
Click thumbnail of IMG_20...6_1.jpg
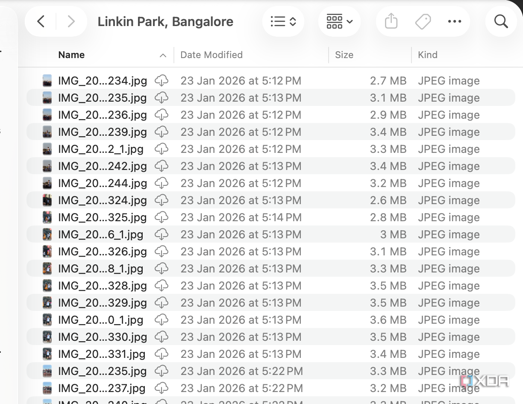point(47,234)
